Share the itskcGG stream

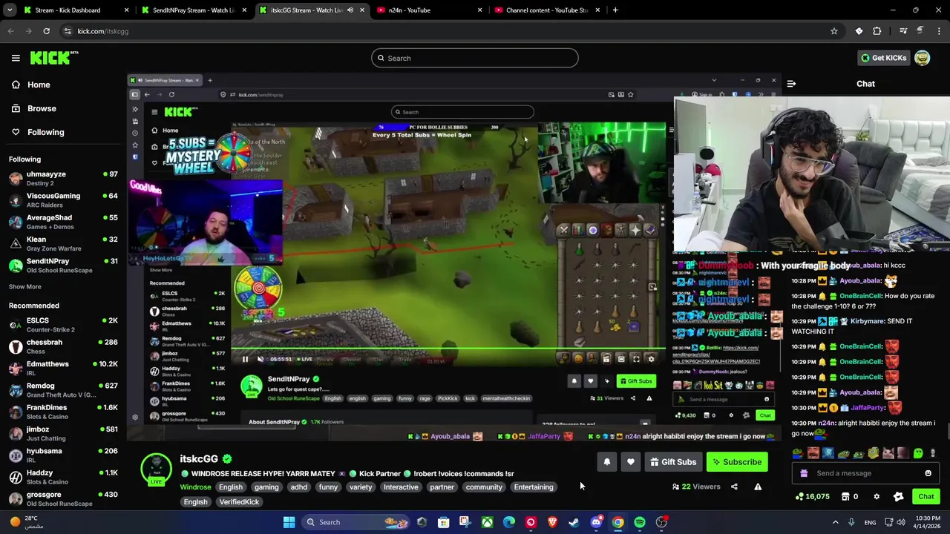[x=734, y=487]
